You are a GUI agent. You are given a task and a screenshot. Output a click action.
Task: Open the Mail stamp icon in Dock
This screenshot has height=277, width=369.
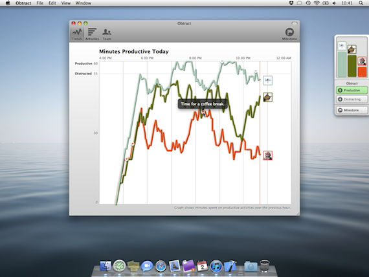click(175, 266)
